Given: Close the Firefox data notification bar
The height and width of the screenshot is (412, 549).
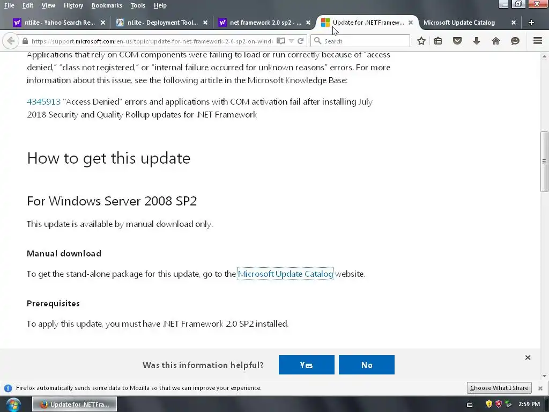Looking at the screenshot, I should pyautogui.click(x=540, y=388).
